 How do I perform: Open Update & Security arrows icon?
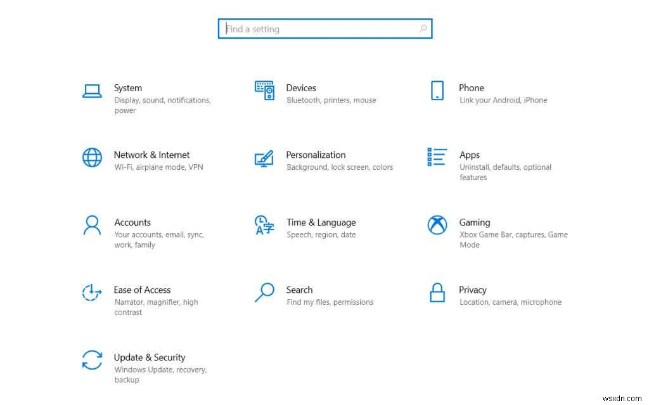tap(92, 360)
